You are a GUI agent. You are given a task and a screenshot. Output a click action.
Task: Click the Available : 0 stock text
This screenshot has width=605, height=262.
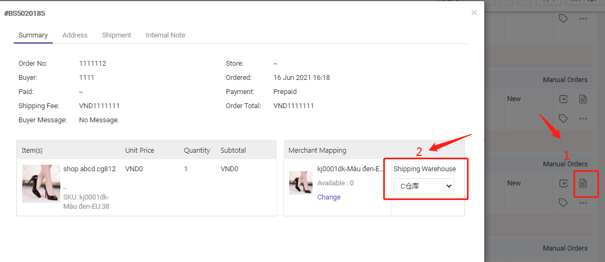tap(336, 183)
